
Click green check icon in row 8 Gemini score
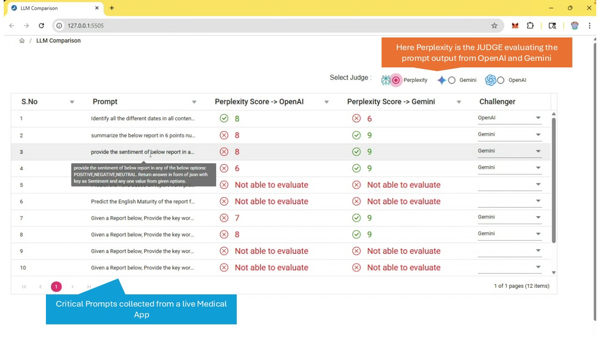pyautogui.click(x=356, y=234)
